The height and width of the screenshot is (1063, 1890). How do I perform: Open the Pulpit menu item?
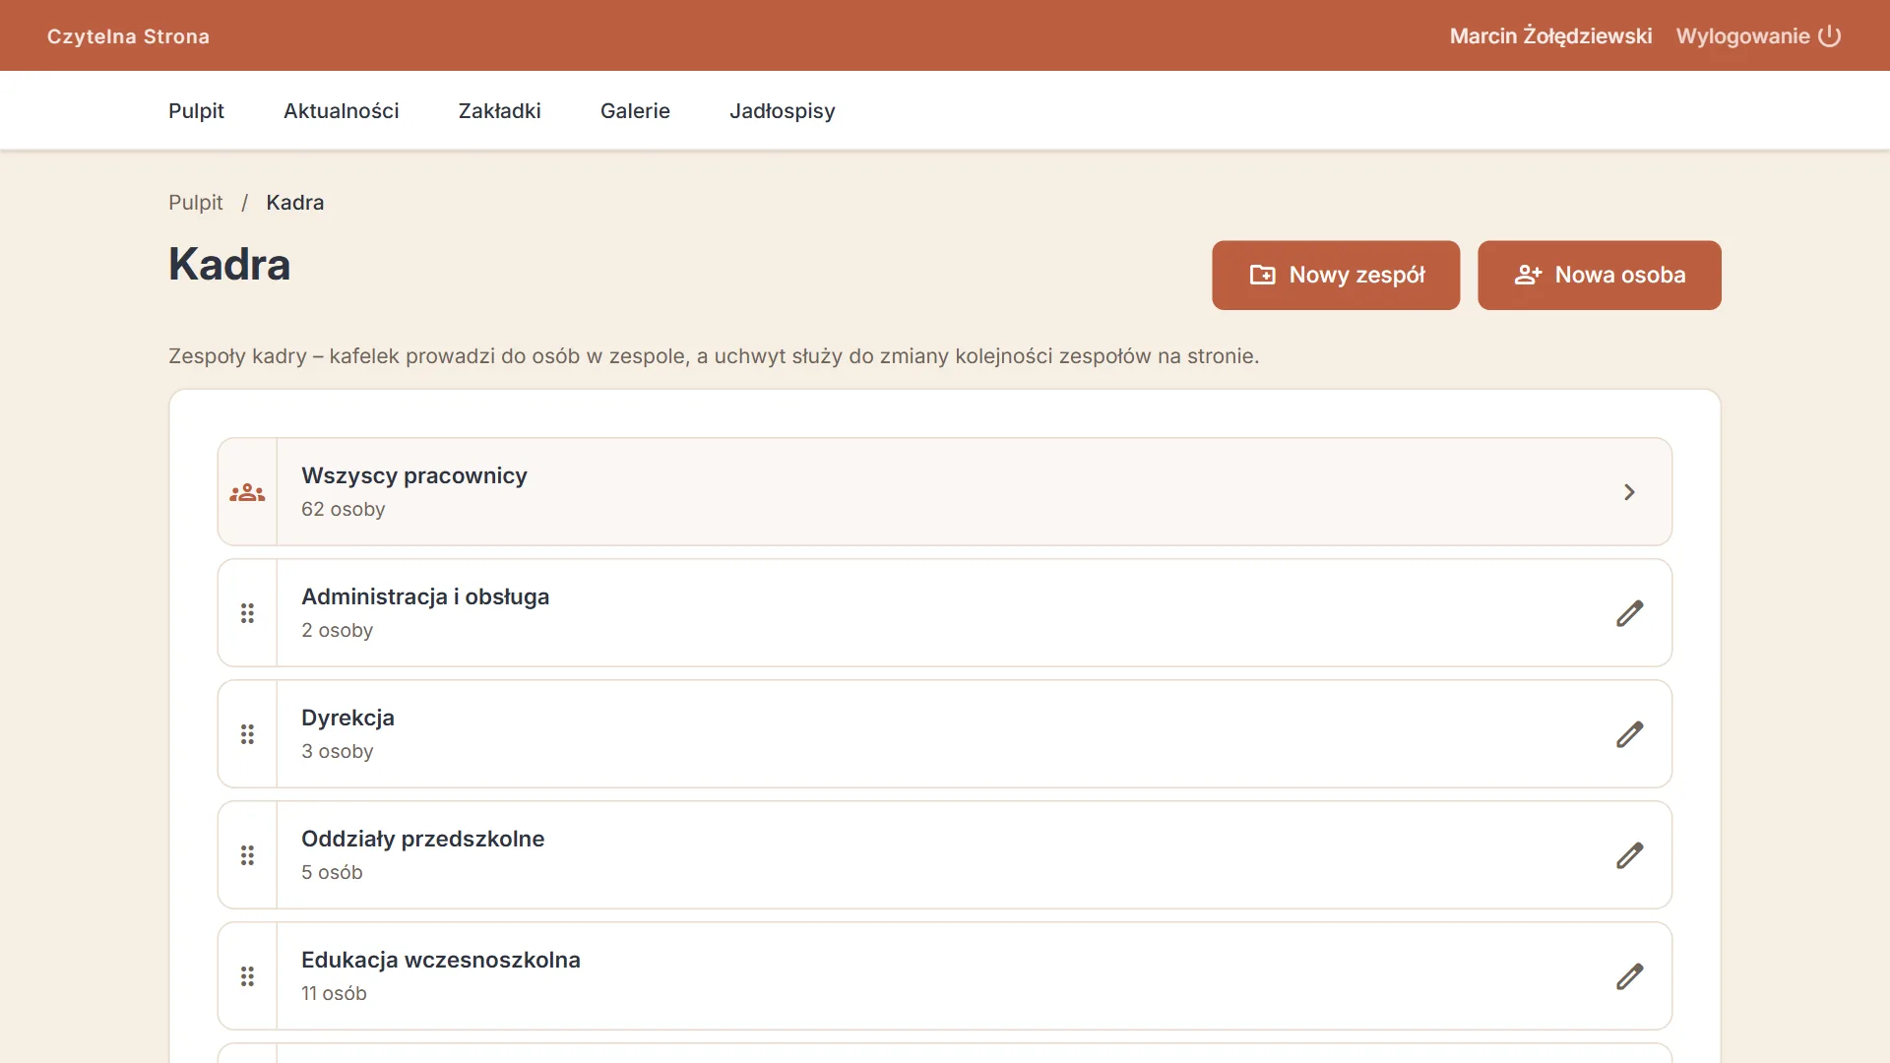[196, 111]
